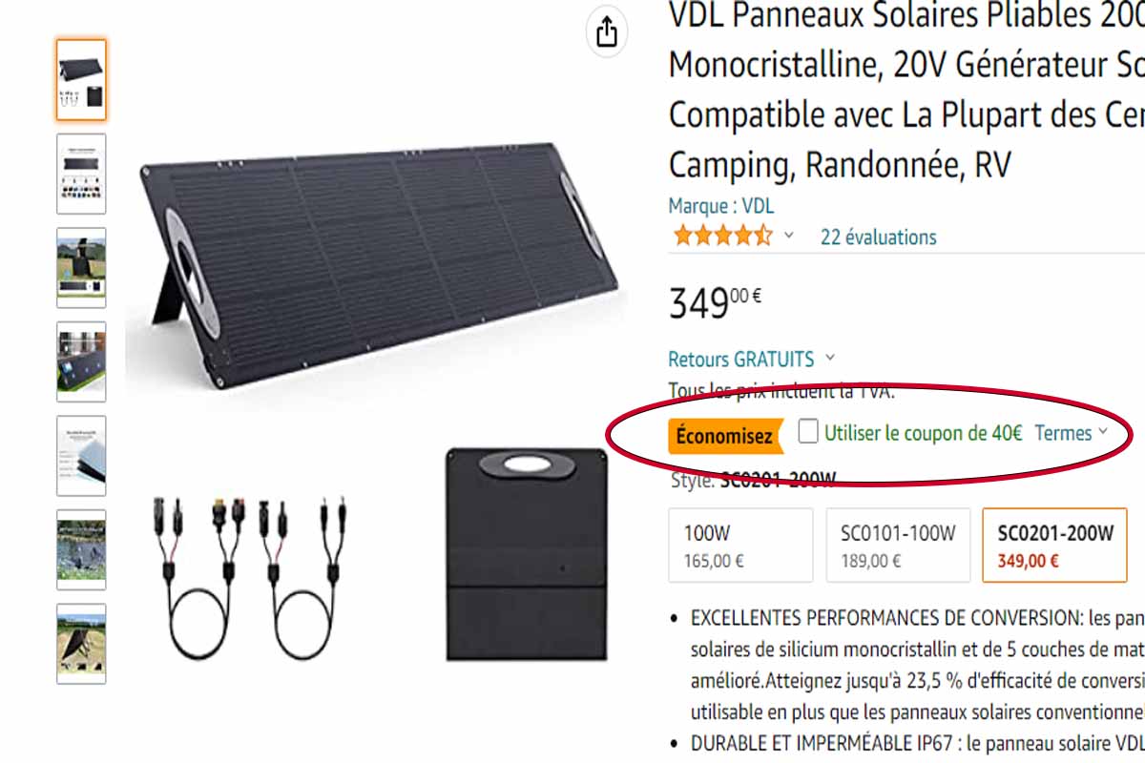Click the orange Économisez coupon badge

tap(725, 436)
